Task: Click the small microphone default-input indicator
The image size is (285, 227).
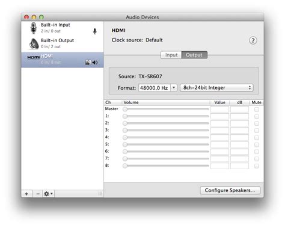Action: coord(95,31)
